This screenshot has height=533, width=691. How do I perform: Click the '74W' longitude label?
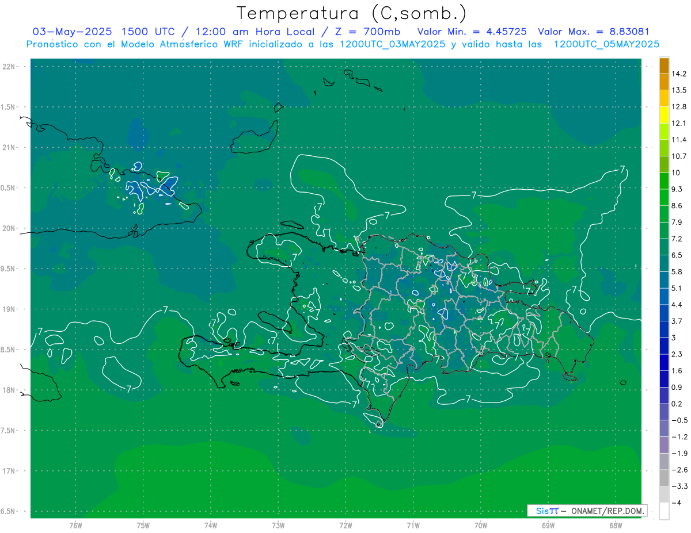(211, 526)
